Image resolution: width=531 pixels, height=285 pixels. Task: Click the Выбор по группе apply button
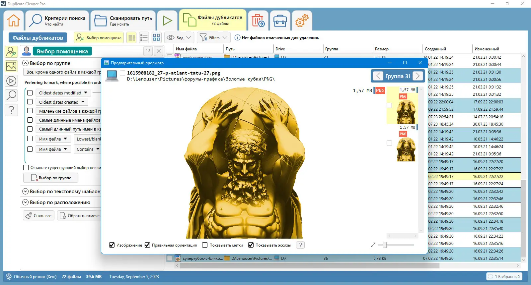coord(51,178)
